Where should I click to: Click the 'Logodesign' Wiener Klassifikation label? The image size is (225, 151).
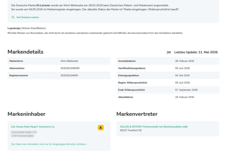point(14,28)
